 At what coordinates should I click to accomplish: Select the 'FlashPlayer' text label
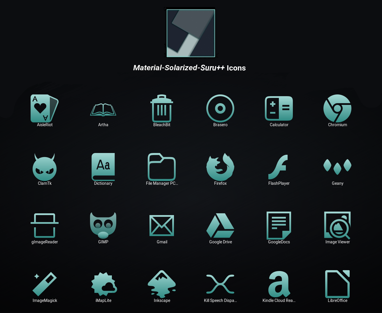tap(279, 183)
